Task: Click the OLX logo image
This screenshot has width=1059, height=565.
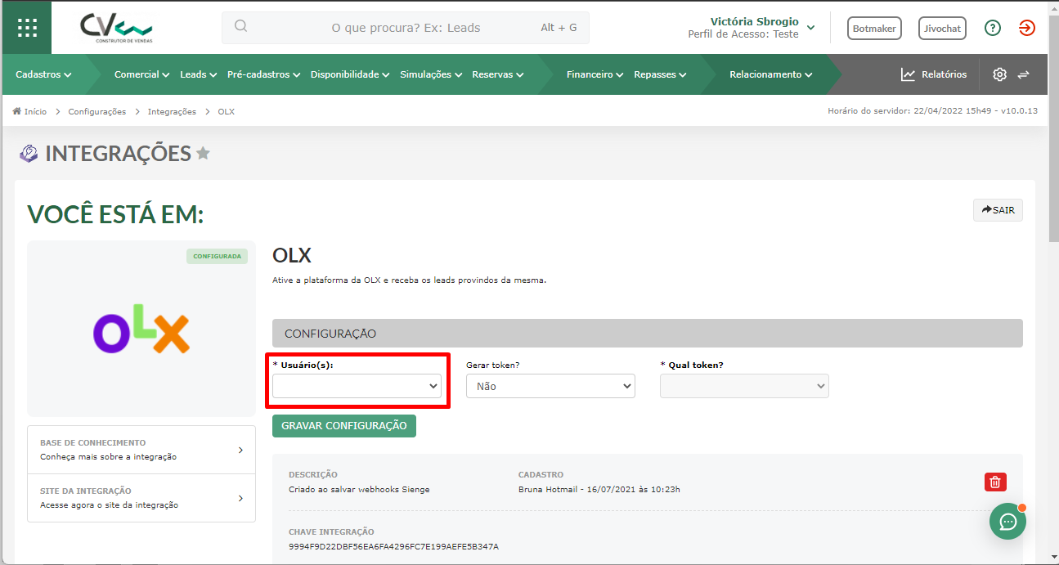Action: [141, 329]
